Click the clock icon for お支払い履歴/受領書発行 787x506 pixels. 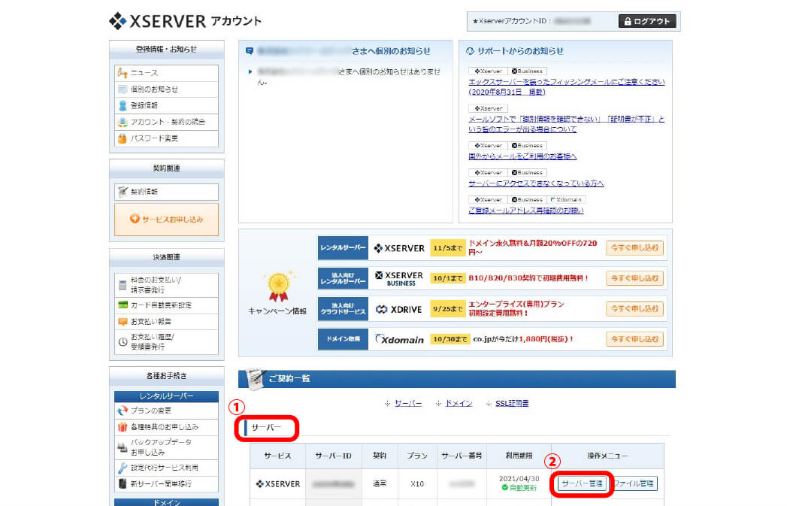click(x=123, y=342)
